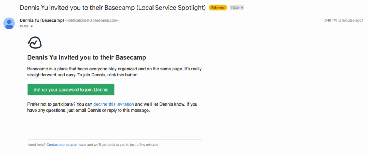Remove the Inbox label with its x

point(242,8)
